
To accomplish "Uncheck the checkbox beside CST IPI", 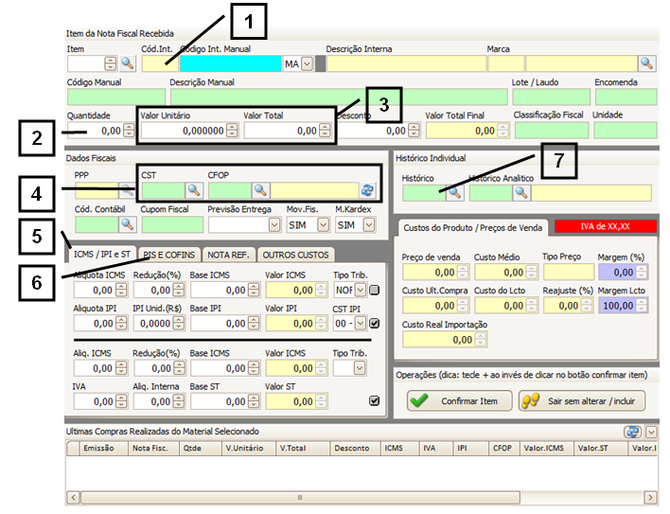I will (375, 324).
